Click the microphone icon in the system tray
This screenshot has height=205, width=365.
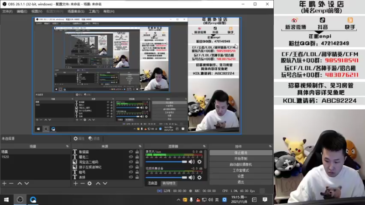coord(191,200)
